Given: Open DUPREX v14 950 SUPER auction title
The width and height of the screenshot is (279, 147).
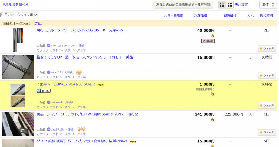Looking at the screenshot, I should (x=66, y=84).
